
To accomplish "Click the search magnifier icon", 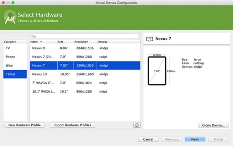I will (34, 36).
